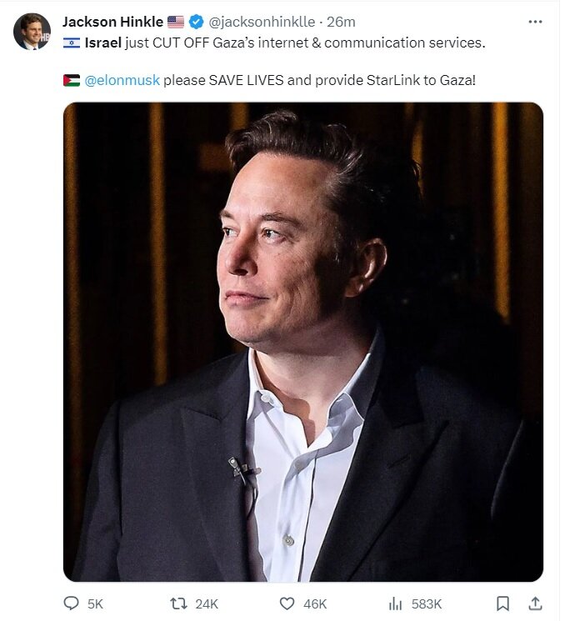Image resolution: width=575 pixels, height=621 pixels.
Task: Click the Israel flag emoji in the tweet
Action: (x=72, y=43)
